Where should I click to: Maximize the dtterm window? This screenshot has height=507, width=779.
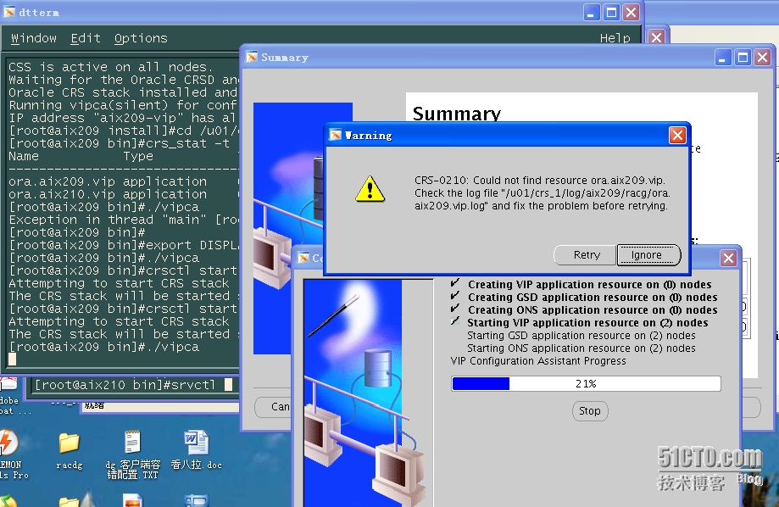(611, 13)
